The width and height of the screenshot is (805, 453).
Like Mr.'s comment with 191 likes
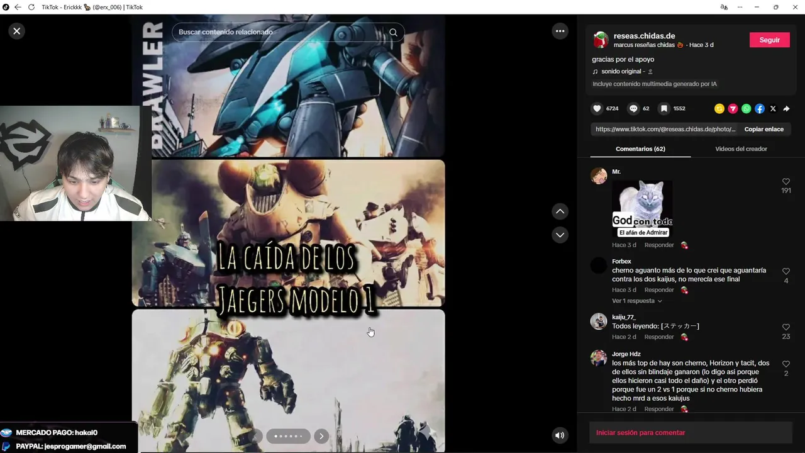point(786,182)
